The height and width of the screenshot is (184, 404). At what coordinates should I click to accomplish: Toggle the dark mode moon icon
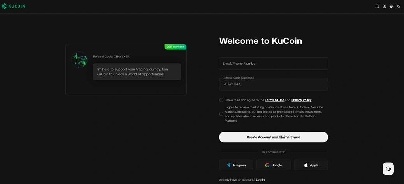click(399, 7)
